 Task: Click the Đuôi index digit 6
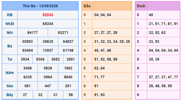138,68
